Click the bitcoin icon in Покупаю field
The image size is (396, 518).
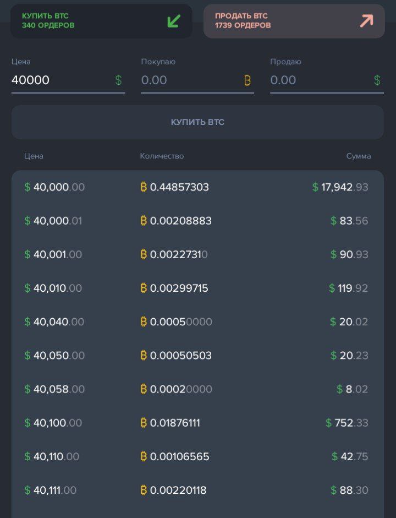tap(247, 80)
